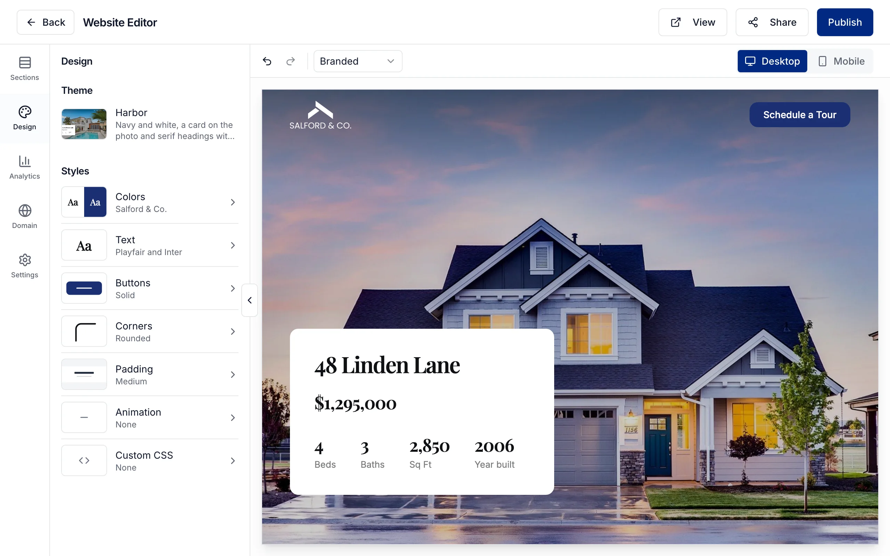Click the 2006 Year built stat
The image size is (890, 556).
click(494, 454)
